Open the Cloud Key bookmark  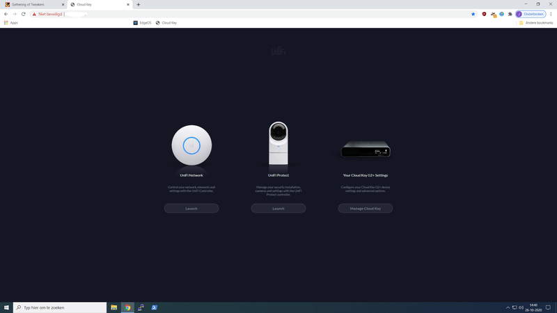[166, 23]
